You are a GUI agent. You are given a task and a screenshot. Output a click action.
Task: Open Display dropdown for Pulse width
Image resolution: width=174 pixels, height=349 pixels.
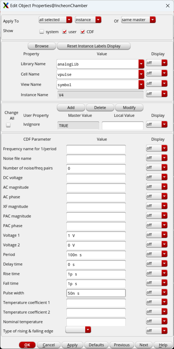157,292
